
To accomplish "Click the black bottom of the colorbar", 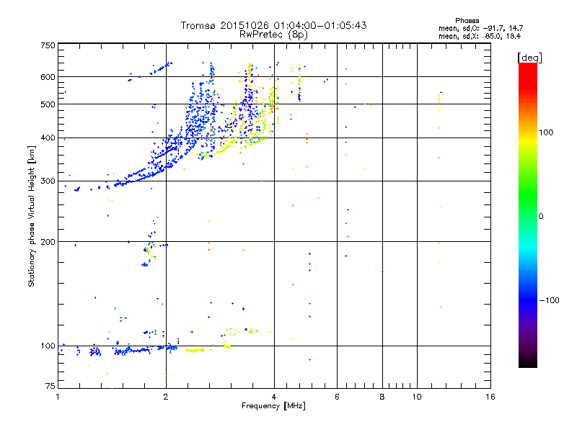I will click(x=528, y=362).
